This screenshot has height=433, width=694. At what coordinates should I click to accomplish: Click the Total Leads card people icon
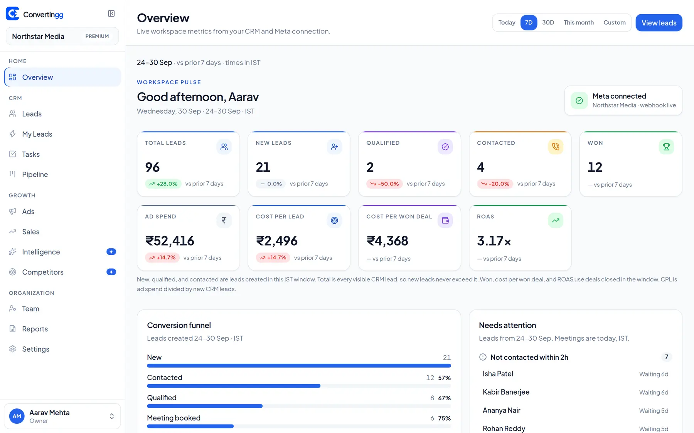(224, 147)
